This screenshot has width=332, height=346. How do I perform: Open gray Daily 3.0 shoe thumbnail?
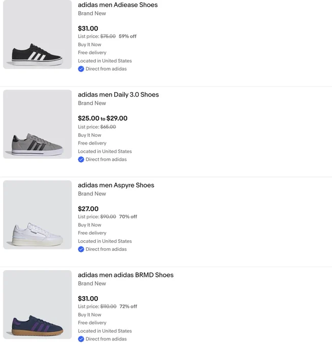[x=38, y=124]
